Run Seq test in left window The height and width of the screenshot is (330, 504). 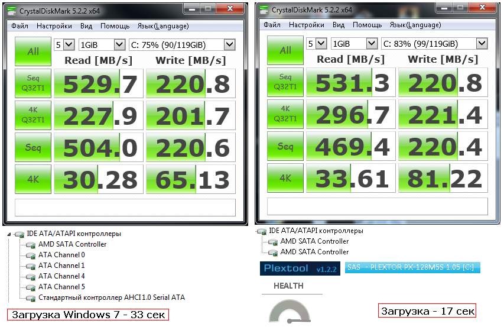coord(33,147)
